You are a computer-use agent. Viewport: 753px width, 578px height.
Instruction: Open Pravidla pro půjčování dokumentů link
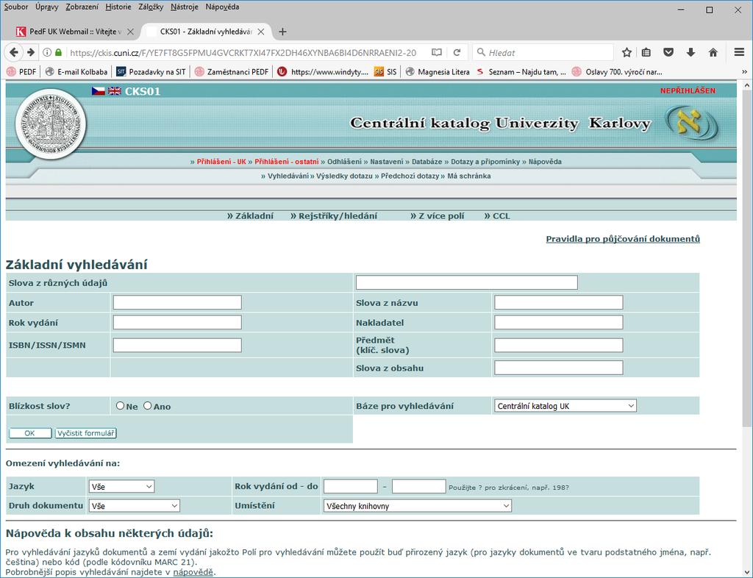[x=623, y=238]
